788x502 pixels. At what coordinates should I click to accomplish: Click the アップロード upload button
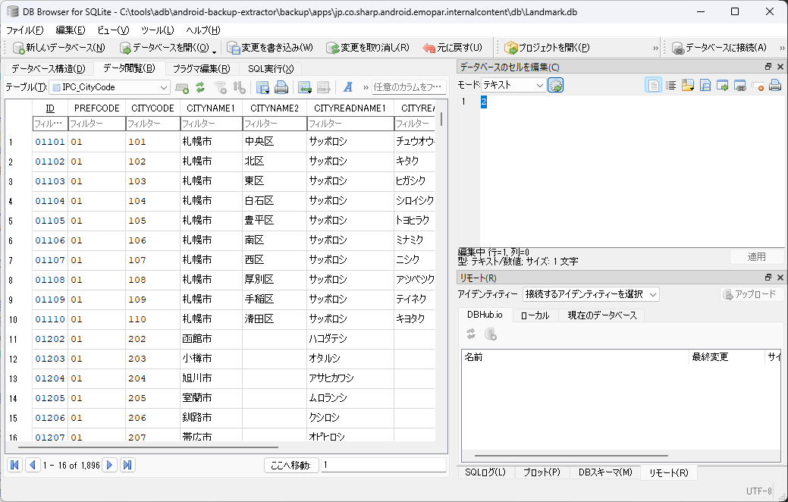point(751,294)
